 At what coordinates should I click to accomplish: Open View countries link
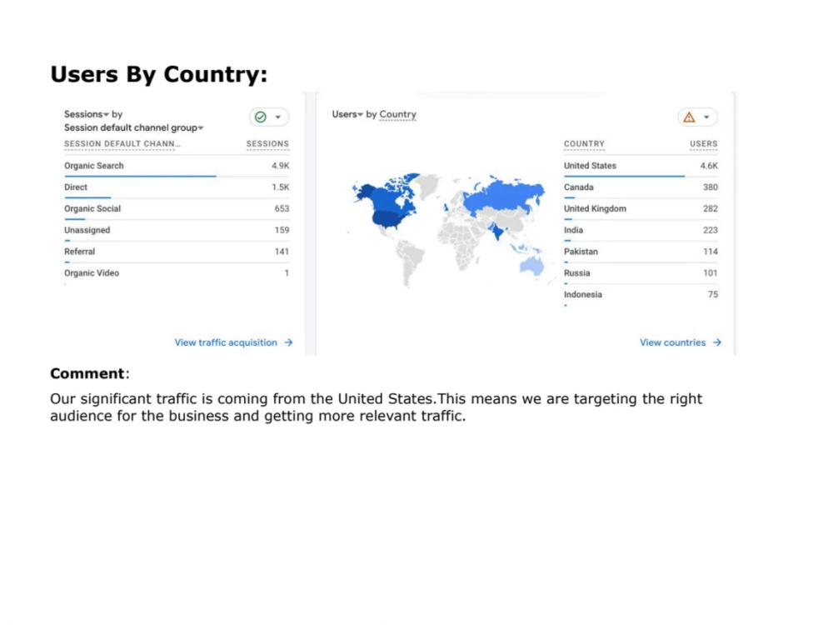672,342
